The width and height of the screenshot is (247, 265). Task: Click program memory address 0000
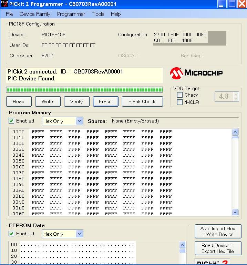[x=18, y=132]
